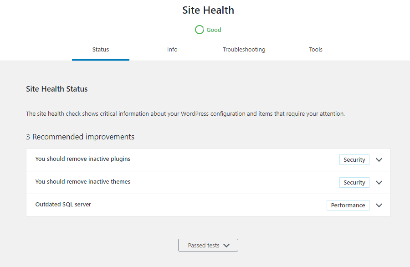Screen dimensions: 410x267
Task: Click the Site Health page title
Action: pos(208,10)
